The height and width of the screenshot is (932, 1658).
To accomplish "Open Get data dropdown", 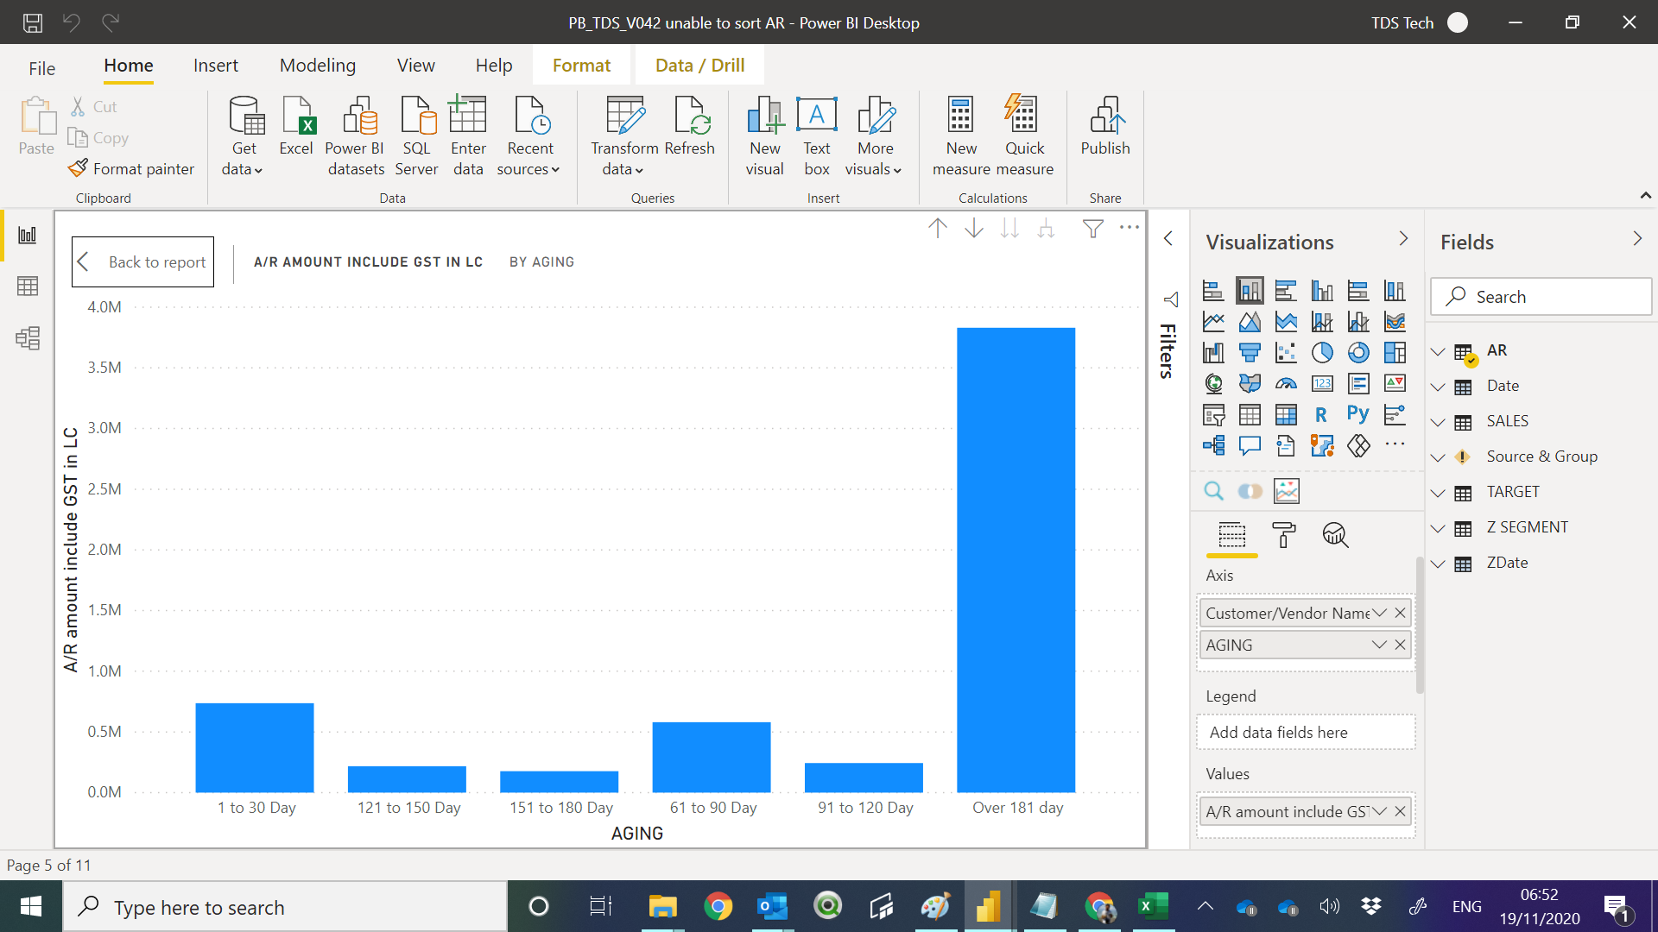I will (x=244, y=136).
